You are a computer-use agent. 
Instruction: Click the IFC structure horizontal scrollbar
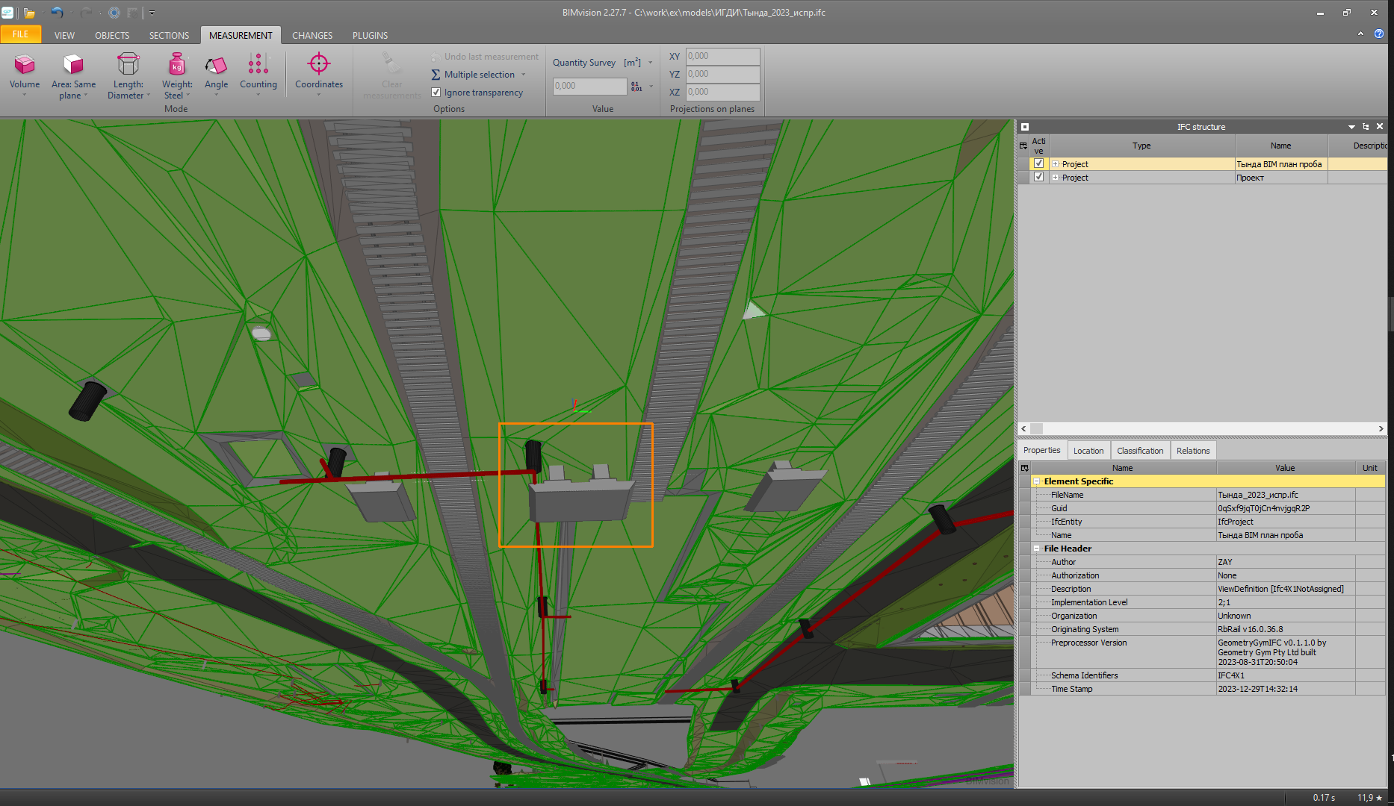(x=1201, y=429)
